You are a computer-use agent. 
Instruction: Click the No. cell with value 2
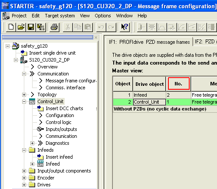coord(178,95)
